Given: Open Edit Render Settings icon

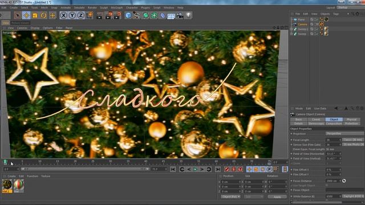Looking at the screenshot, I should click(x=117, y=15).
